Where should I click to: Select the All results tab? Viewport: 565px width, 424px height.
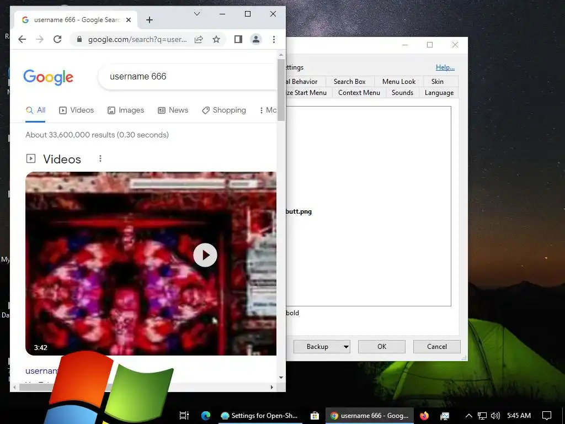[x=35, y=110]
